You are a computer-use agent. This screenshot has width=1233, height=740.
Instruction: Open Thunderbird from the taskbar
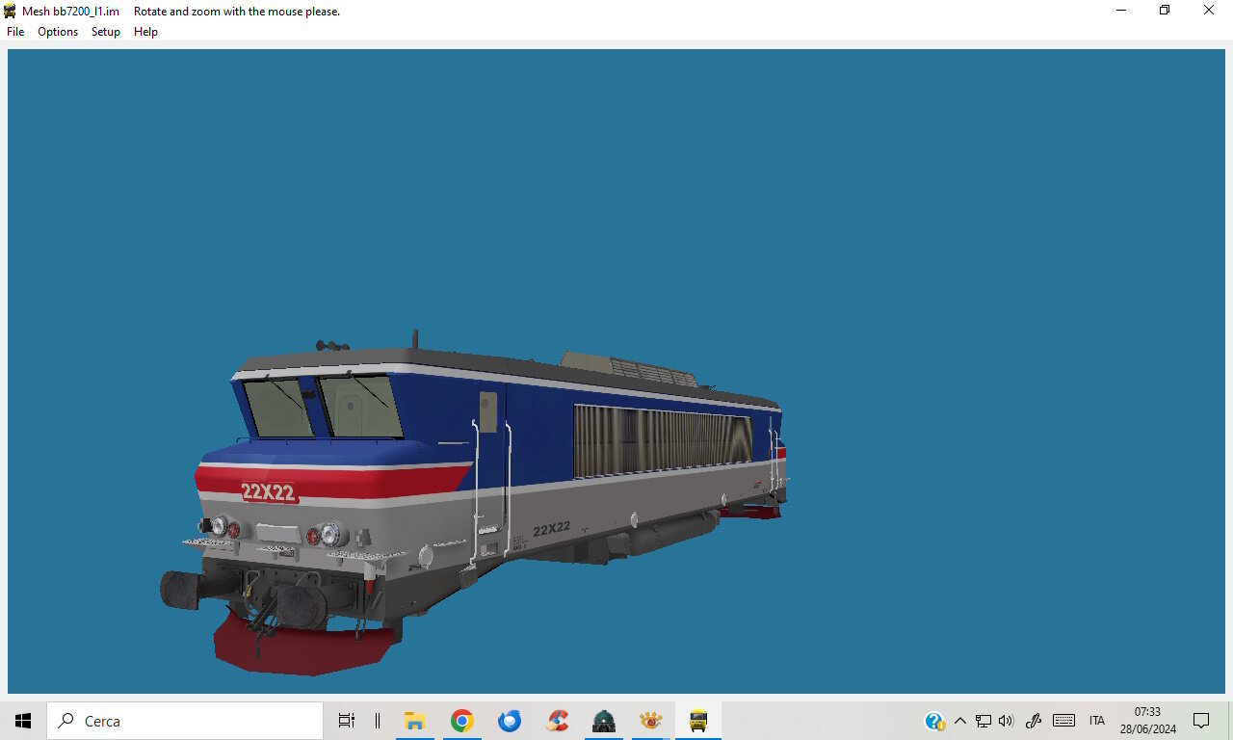[x=510, y=721]
